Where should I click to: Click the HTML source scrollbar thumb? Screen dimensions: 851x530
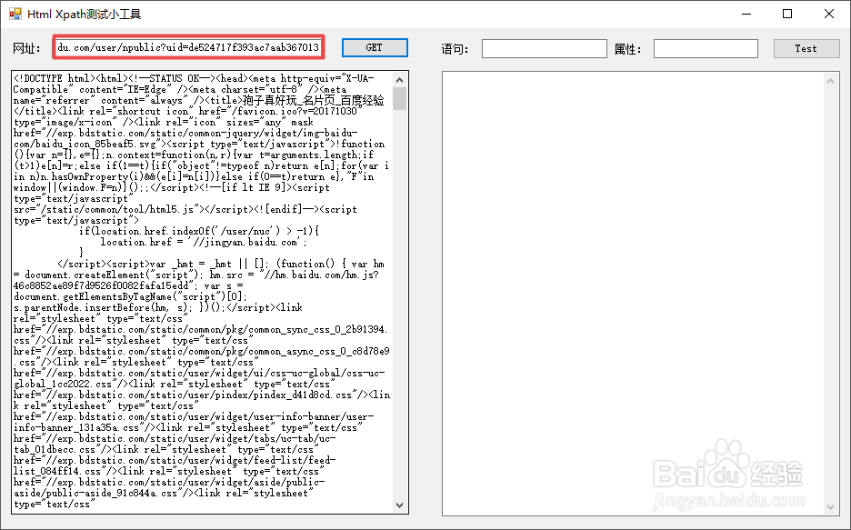(x=399, y=98)
